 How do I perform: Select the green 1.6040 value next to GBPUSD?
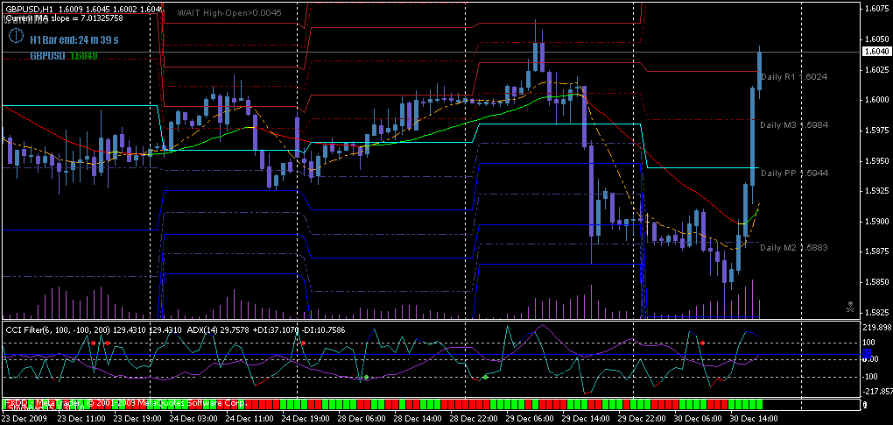[82, 56]
